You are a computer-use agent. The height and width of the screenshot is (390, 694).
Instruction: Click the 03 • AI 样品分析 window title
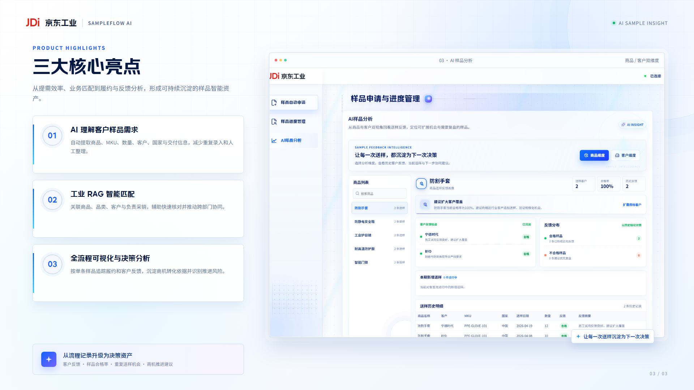pos(455,61)
